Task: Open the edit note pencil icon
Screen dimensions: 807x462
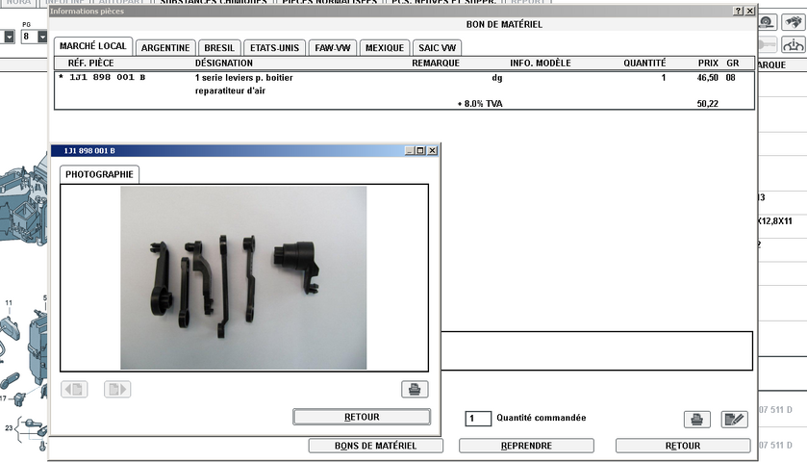Action: (734, 419)
